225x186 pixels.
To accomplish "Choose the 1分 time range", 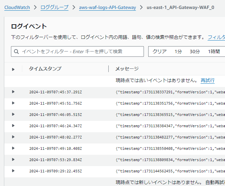I will (x=178, y=51).
